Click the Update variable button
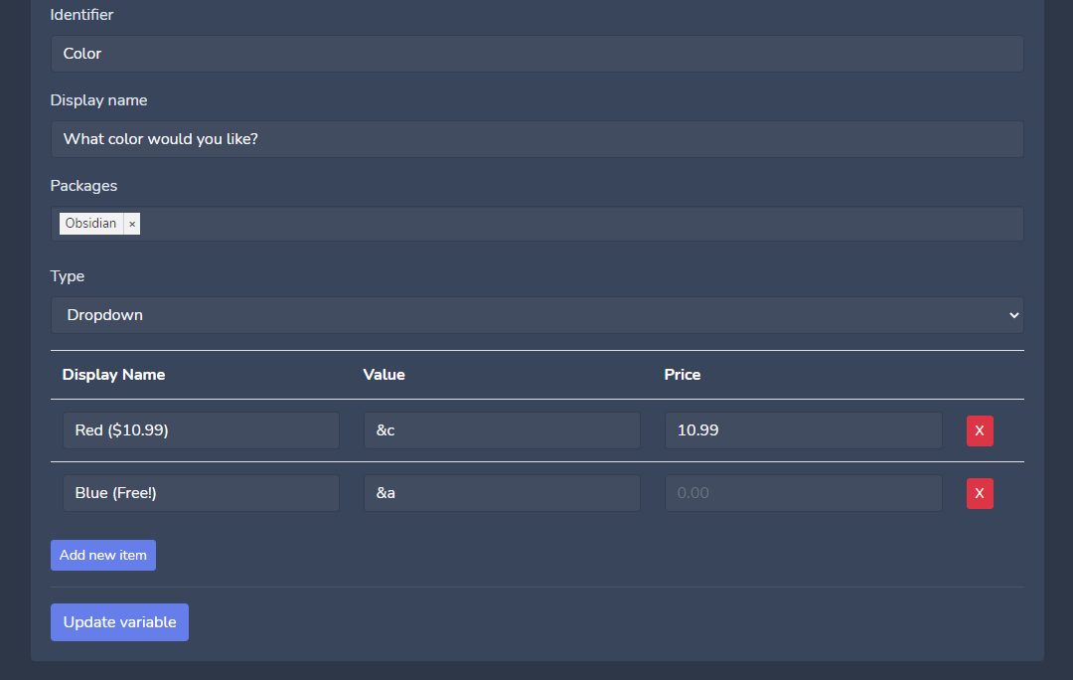Screen dimensions: 1073x680 tap(119, 622)
